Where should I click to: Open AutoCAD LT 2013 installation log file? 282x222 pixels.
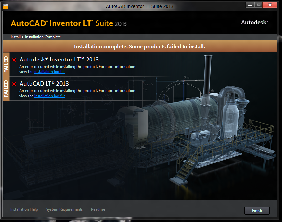[50, 96]
